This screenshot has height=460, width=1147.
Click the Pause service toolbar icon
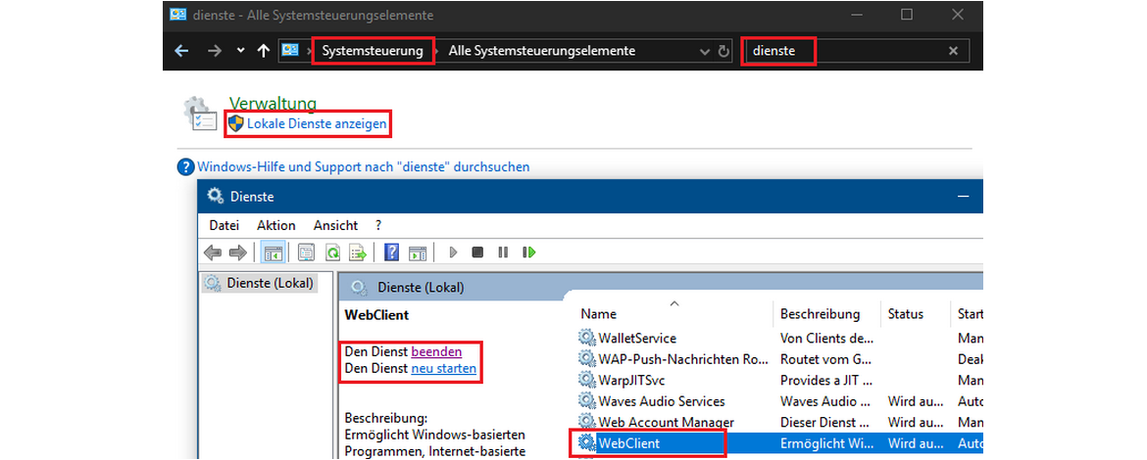point(503,253)
